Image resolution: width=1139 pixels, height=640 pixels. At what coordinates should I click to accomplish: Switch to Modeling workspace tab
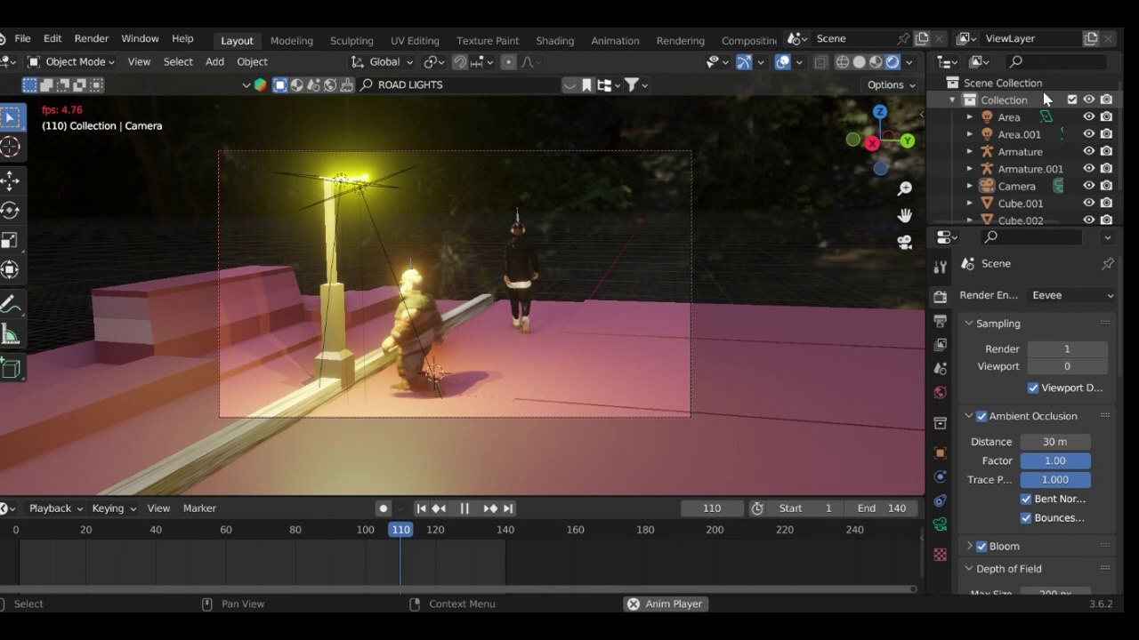pyautogui.click(x=292, y=41)
